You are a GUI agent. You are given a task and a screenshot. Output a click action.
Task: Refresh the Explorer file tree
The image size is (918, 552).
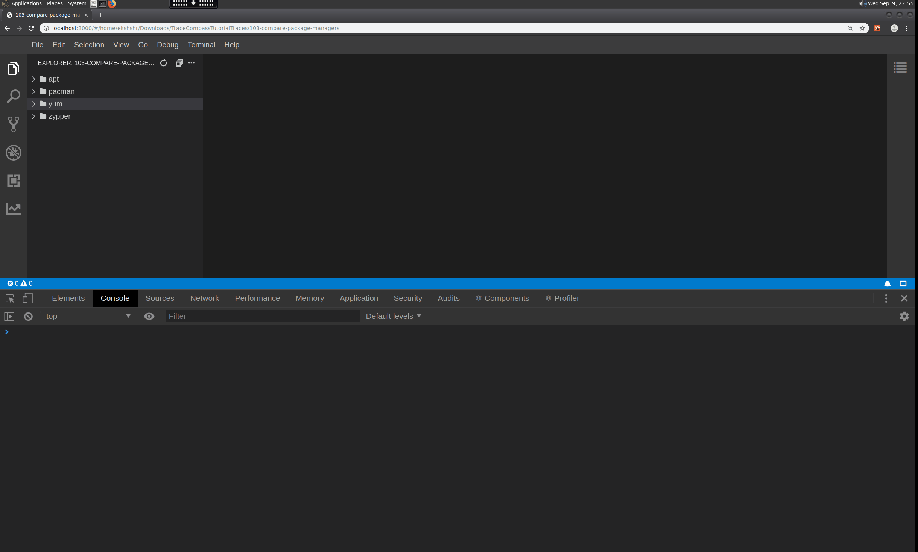[x=163, y=63]
